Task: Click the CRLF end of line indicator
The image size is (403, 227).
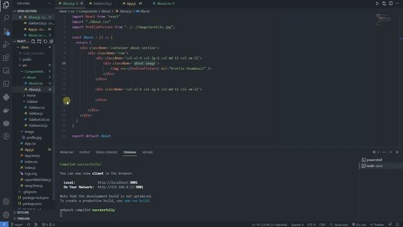Action: click(322, 224)
